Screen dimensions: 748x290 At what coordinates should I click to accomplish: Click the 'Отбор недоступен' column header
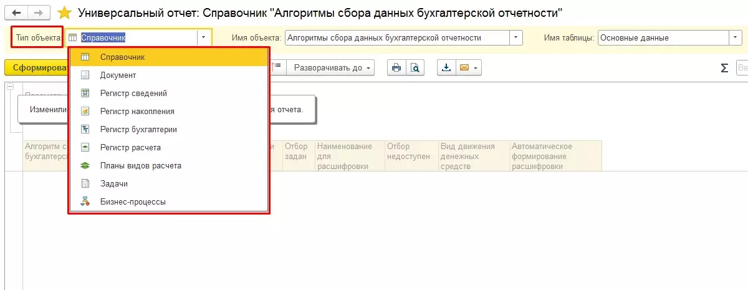pyautogui.click(x=411, y=155)
